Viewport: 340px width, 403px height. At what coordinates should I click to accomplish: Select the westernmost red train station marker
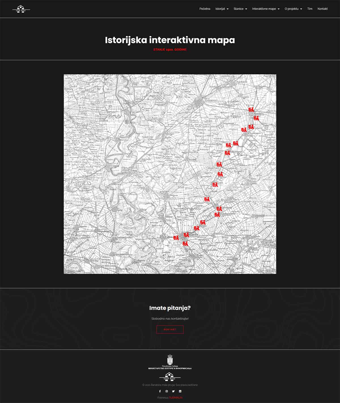pos(176,238)
